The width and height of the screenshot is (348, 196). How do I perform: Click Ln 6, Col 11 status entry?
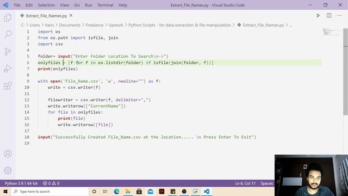pyautogui.click(x=245, y=183)
